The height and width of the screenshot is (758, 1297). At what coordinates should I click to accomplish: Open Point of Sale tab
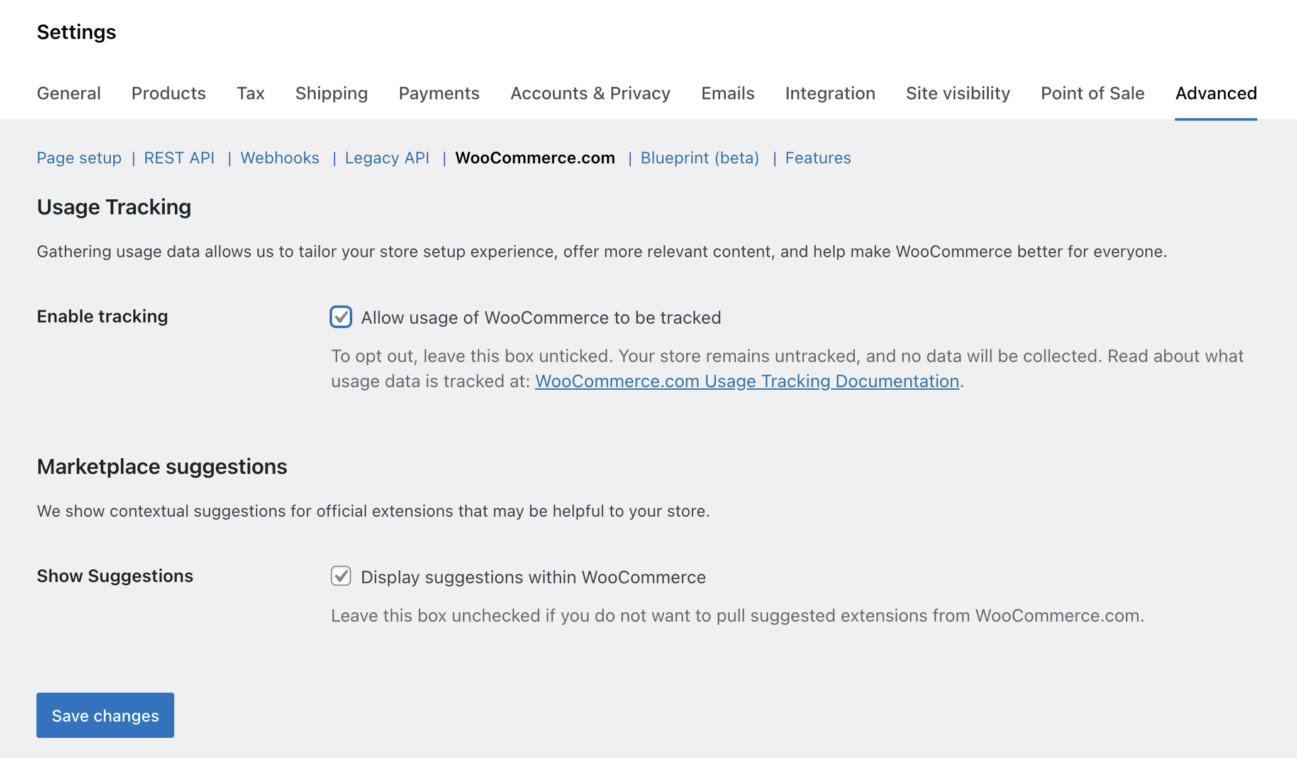[x=1092, y=93]
